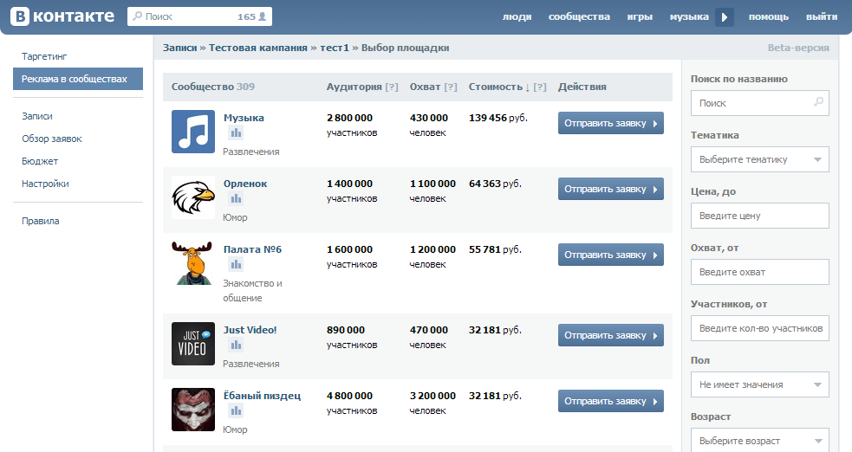Open Правила in sidebar
The width and height of the screenshot is (852, 452).
click(x=40, y=221)
